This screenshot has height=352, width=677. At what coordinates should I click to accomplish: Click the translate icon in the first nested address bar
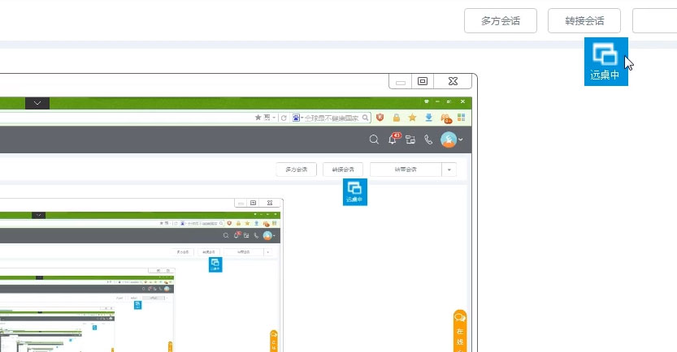pos(267,117)
